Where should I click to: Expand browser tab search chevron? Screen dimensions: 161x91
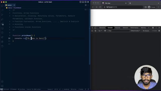click(x=158, y=3)
